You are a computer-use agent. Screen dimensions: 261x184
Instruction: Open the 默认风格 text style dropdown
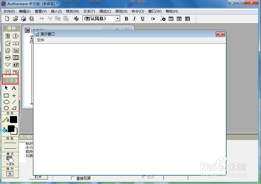coord(117,19)
